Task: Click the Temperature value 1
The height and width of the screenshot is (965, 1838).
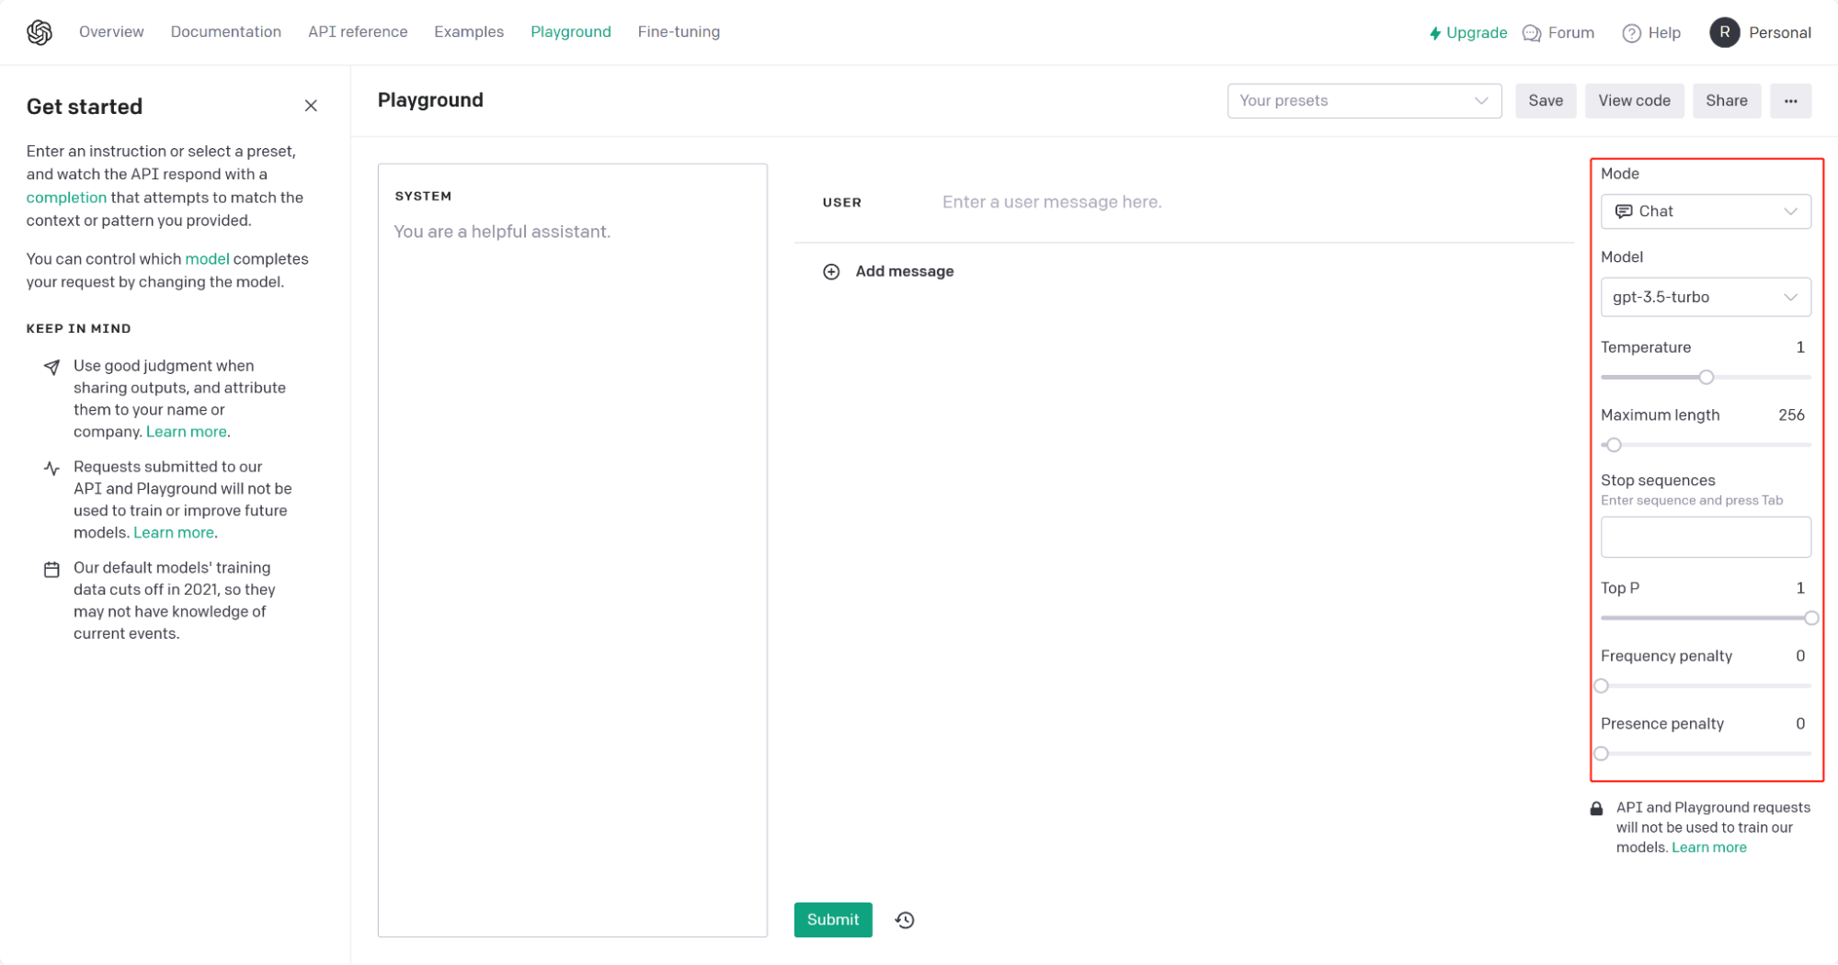Action: (x=1800, y=347)
